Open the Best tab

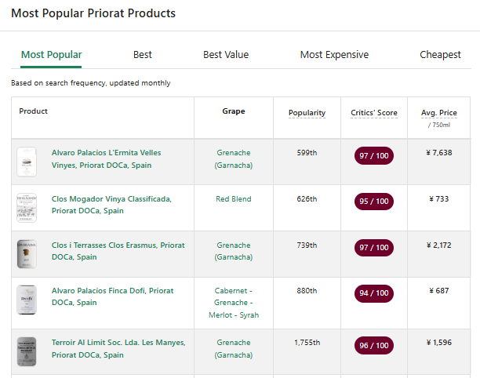[x=142, y=55]
